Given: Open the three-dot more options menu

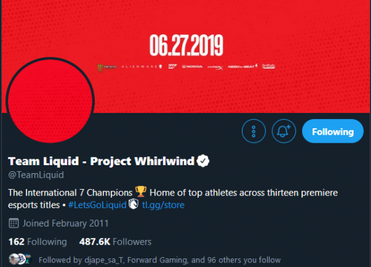Looking at the screenshot, I should pos(254,132).
